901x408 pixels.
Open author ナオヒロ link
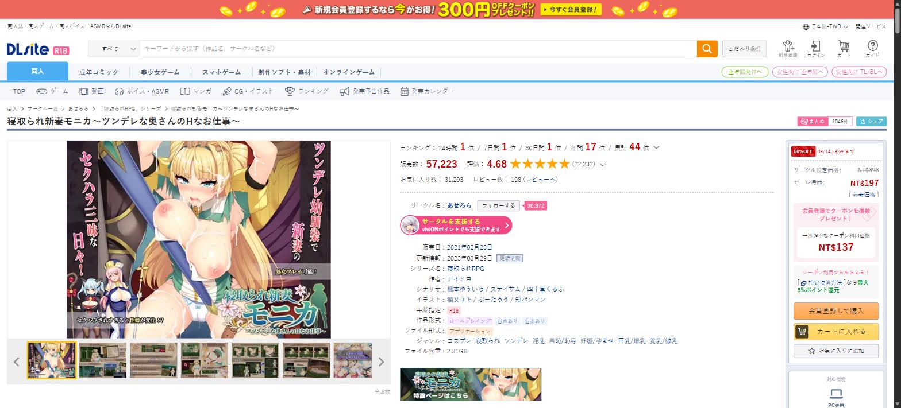click(x=459, y=279)
